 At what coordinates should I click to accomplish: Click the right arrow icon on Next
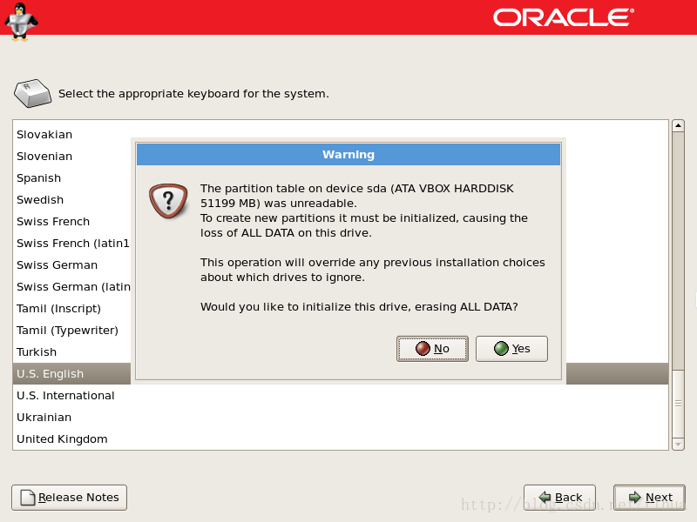pyautogui.click(x=635, y=497)
